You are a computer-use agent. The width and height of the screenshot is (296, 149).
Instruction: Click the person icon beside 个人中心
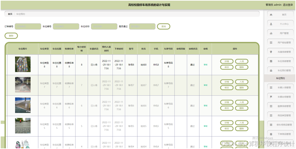(271, 24)
